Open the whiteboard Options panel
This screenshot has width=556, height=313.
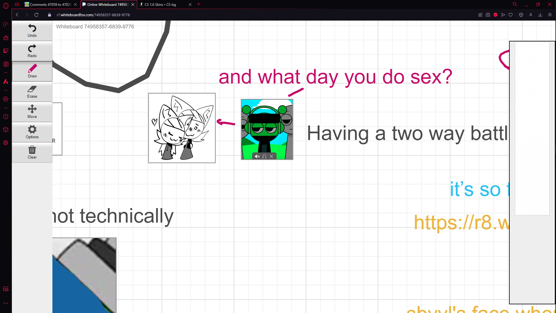pos(32,132)
